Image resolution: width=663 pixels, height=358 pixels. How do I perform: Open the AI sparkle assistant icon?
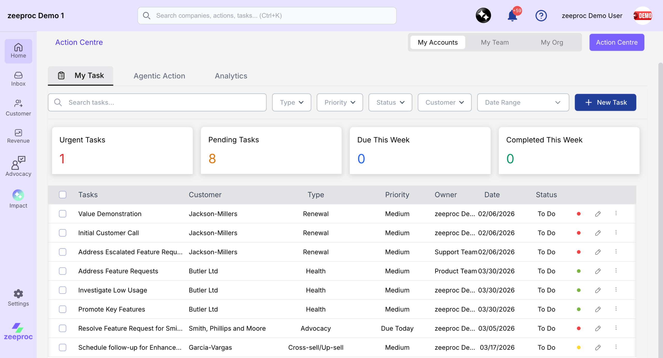pos(483,16)
